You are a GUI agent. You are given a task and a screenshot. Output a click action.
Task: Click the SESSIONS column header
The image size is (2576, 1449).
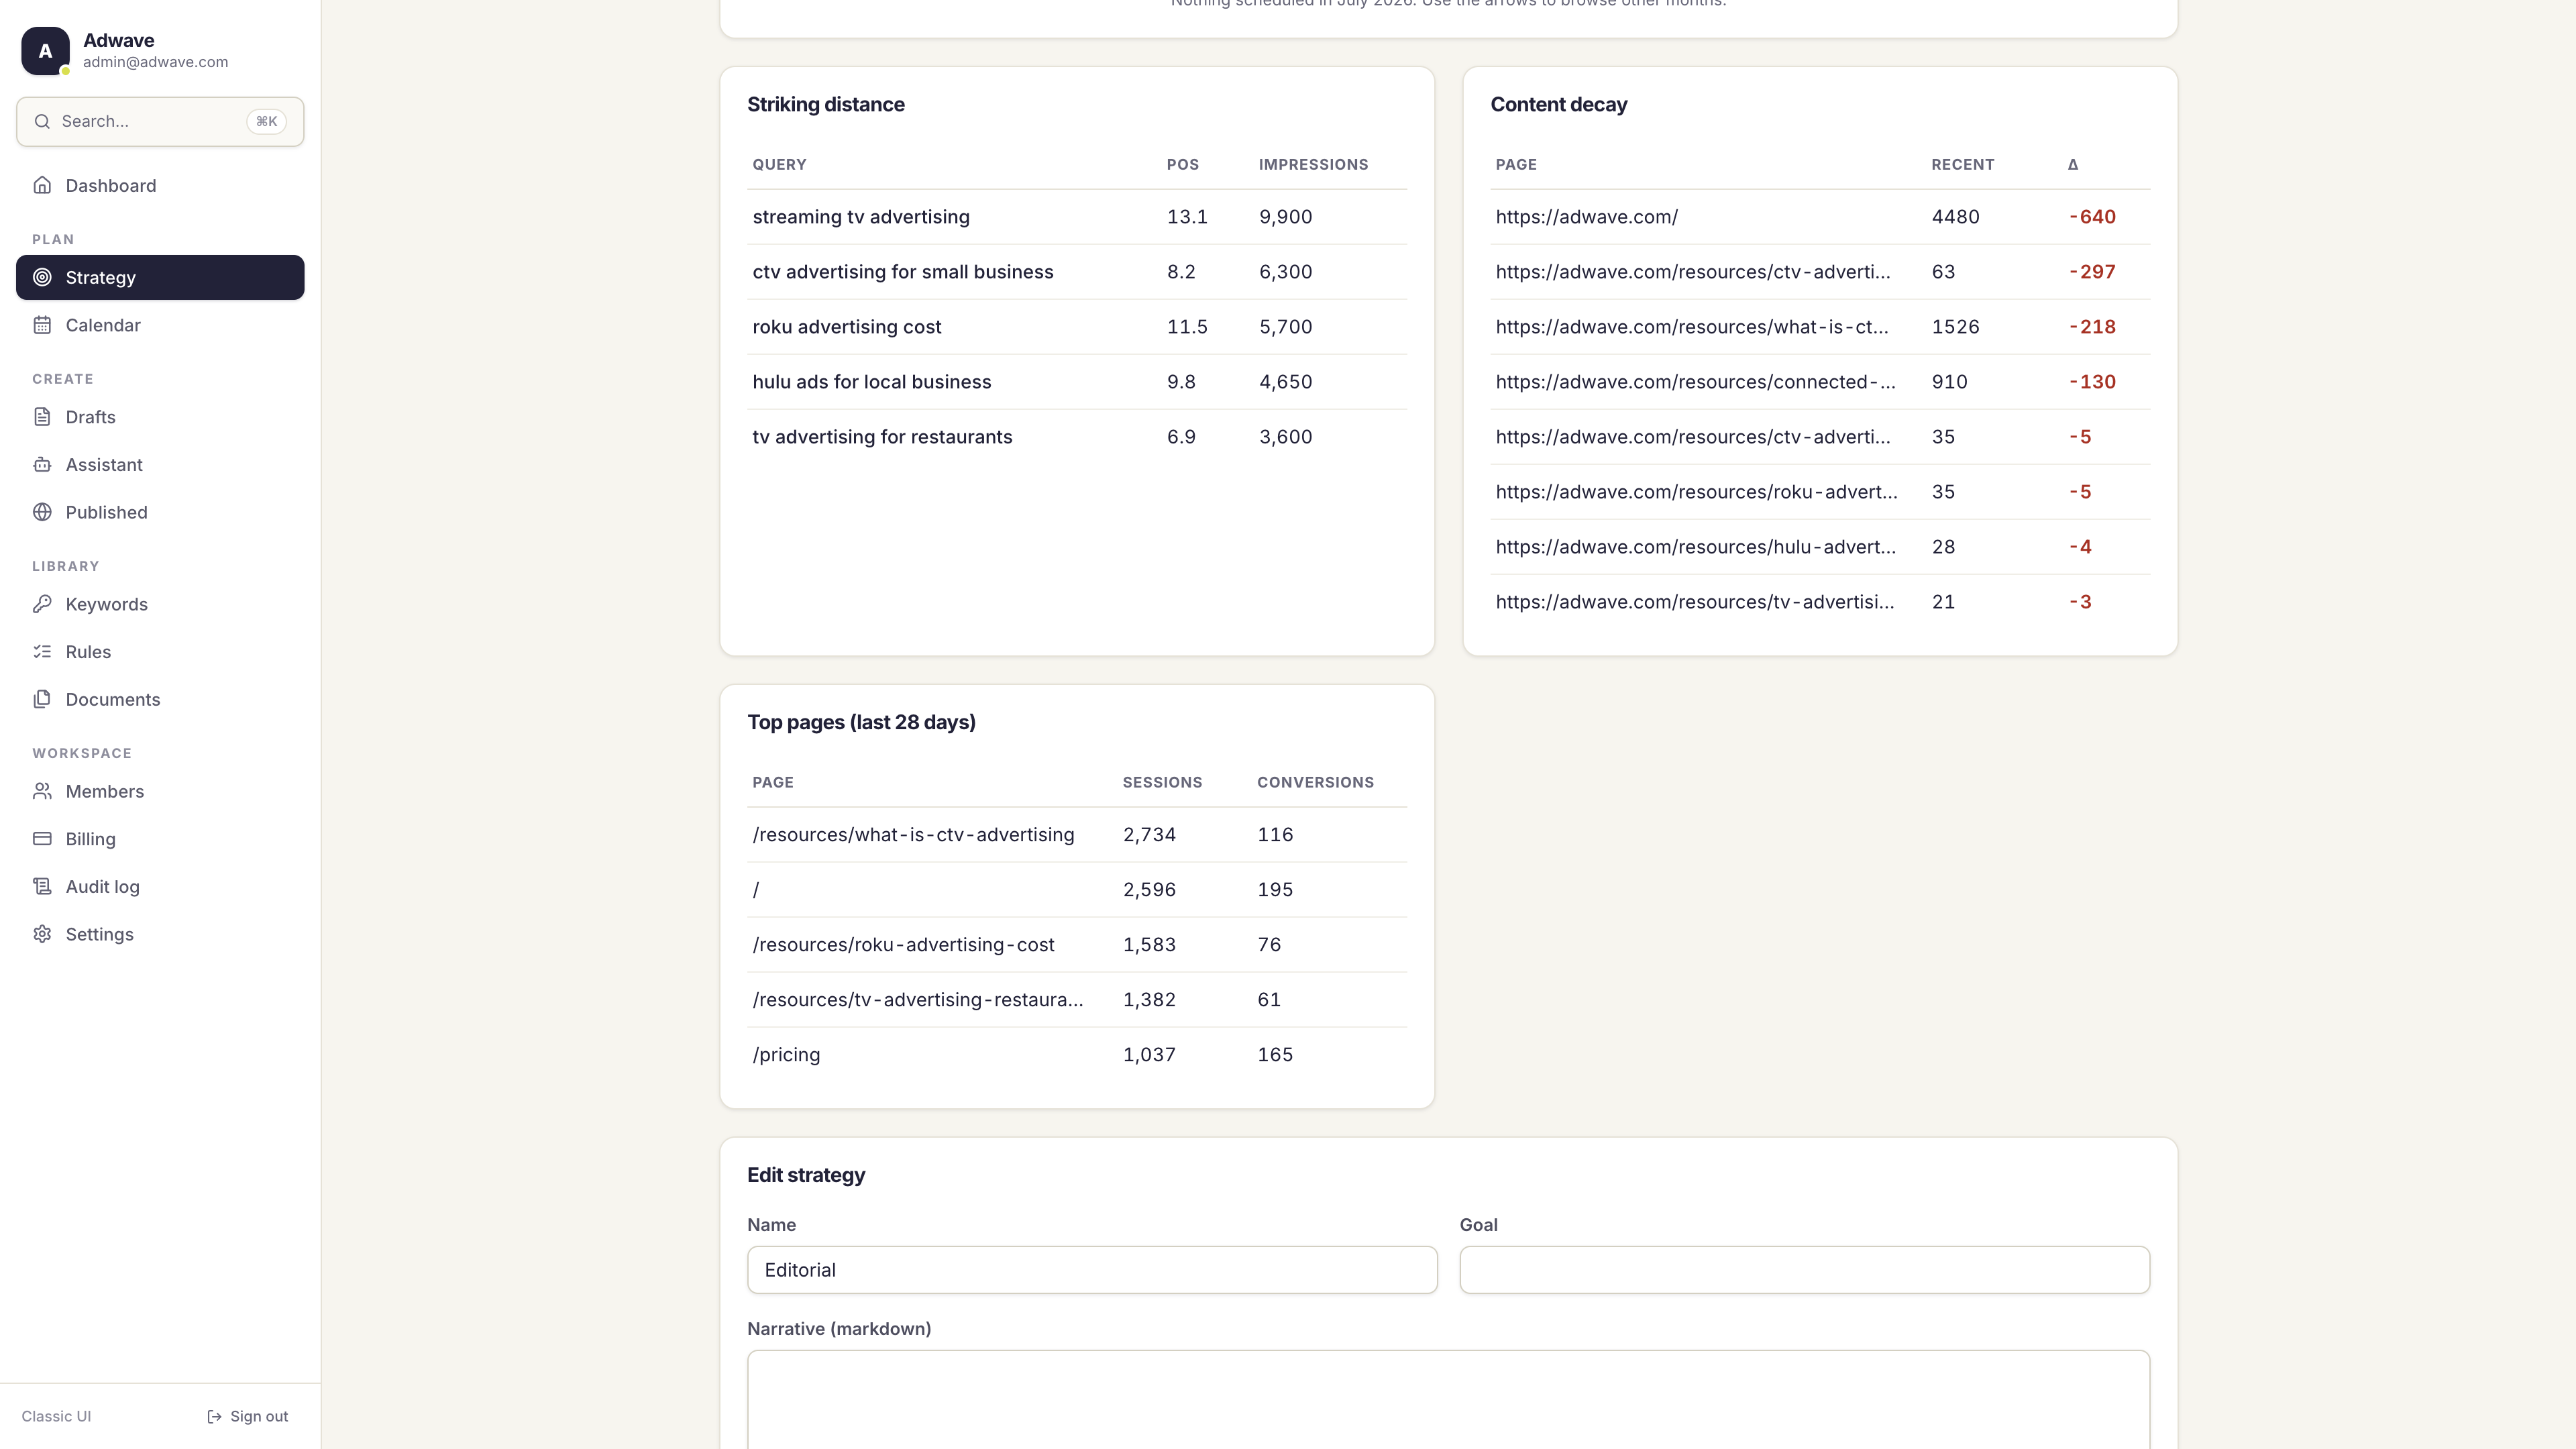1162,783
